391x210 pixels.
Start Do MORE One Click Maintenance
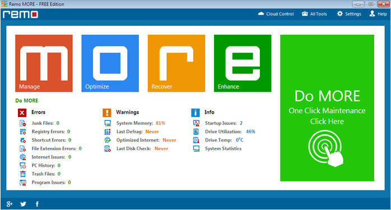point(327,108)
